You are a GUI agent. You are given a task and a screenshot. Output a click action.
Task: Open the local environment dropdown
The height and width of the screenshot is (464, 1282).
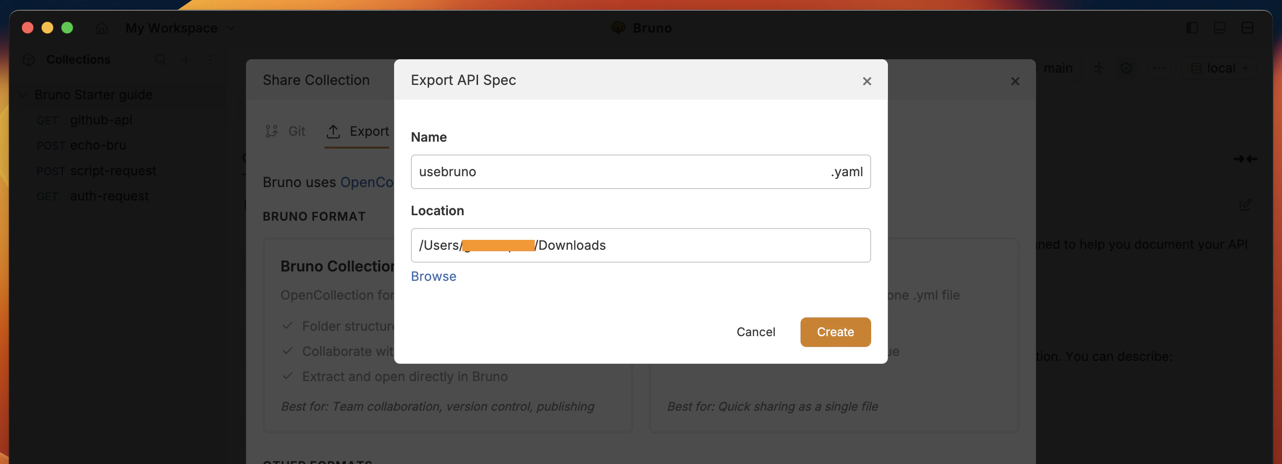pos(1219,68)
